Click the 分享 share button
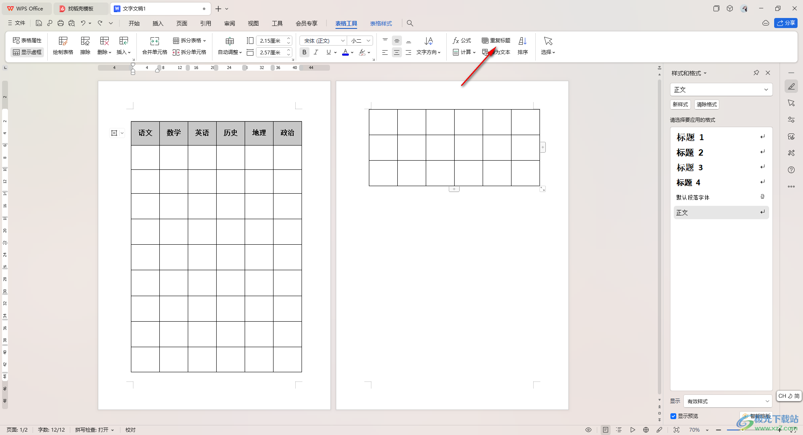803x435 pixels. point(786,23)
